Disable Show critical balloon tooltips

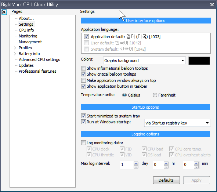(83, 74)
